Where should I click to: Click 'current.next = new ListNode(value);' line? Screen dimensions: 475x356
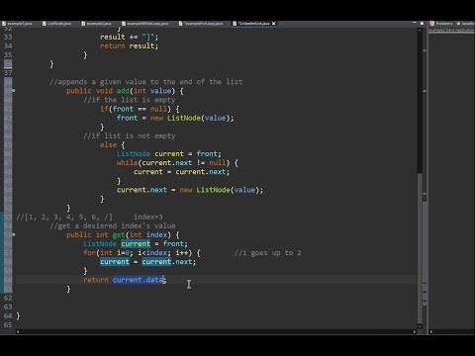(x=190, y=190)
